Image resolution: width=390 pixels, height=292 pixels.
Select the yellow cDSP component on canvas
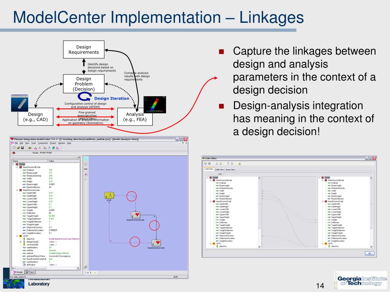pyautogui.click(x=109, y=196)
